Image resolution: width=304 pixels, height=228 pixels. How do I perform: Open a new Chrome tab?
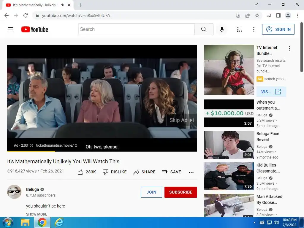80,5
